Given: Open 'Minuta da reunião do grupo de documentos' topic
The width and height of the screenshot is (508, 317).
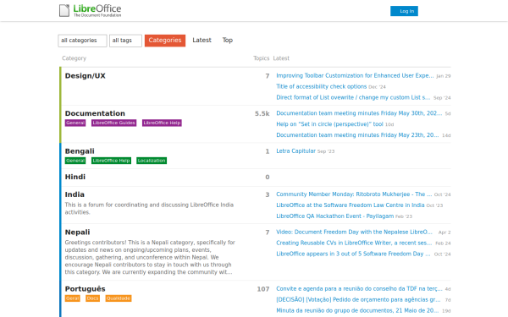Looking at the screenshot, I should [357, 310].
